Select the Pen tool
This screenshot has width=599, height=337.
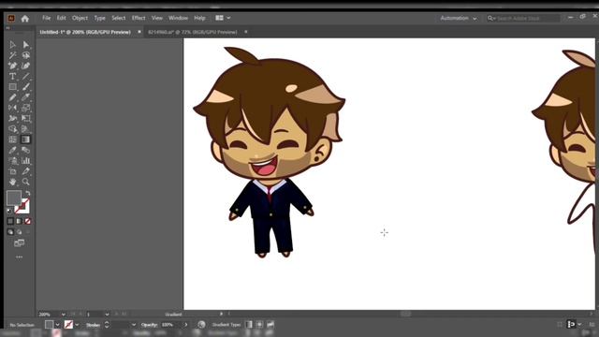point(12,66)
